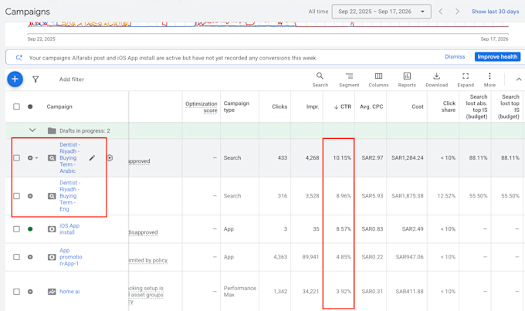Open the Dentist - Riyadh - Buying Term - Eng campaign
This screenshot has width=525, height=311.
coord(69,196)
